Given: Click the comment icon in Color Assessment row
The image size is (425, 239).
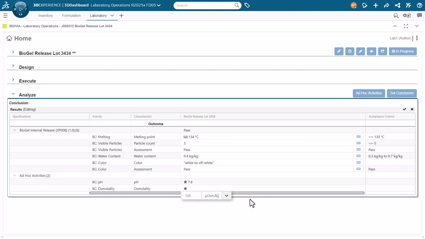Looking at the screenshot, I should [x=358, y=169].
